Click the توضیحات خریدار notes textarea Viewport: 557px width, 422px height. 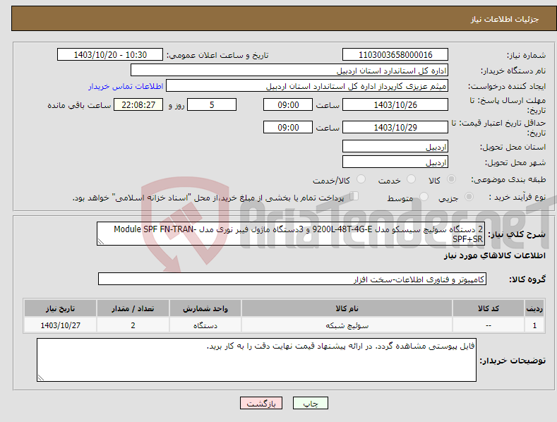tap(256, 360)
